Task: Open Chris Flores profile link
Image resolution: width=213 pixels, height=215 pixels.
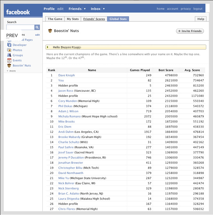Action: click(67, 209)
